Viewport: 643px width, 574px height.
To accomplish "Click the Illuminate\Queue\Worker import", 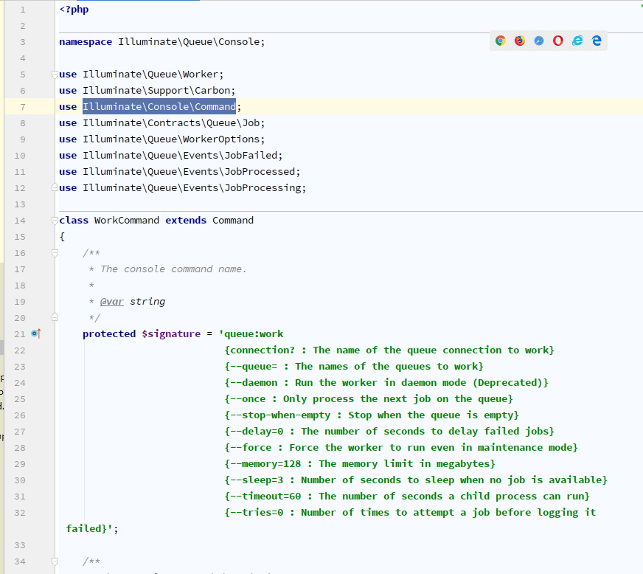I will click(150, 75).
